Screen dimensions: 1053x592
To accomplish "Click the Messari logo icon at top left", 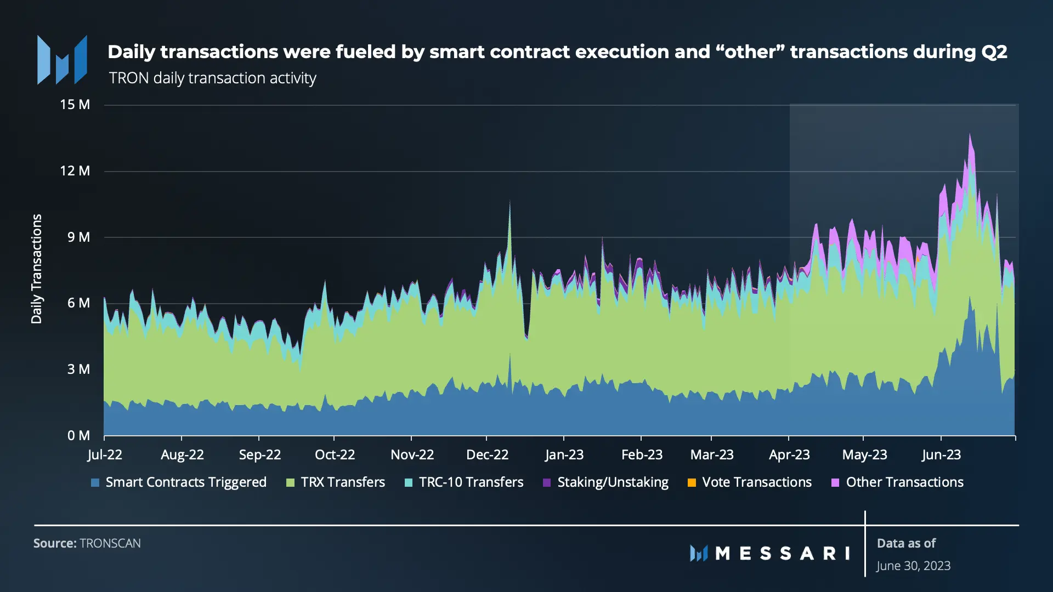I will [x=62, y=60].
